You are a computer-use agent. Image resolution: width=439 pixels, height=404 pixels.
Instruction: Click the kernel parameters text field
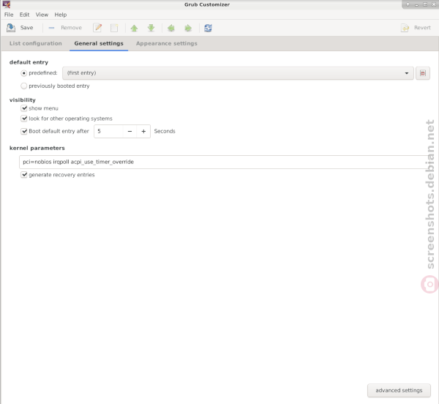pos(224,162)
